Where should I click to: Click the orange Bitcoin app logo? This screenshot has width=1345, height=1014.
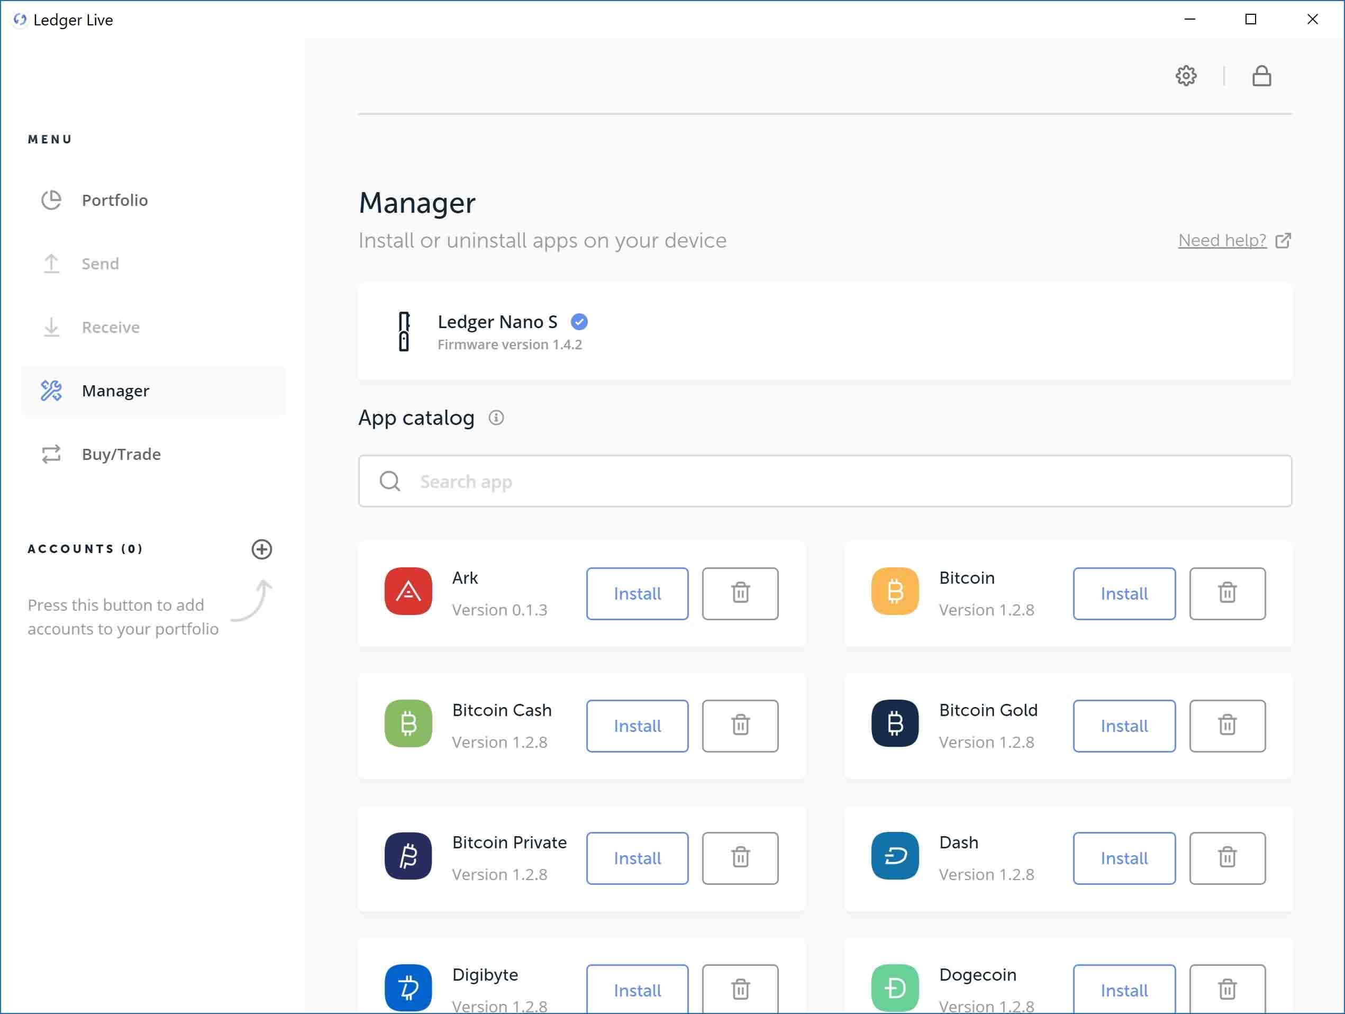(x=895, y=591)
